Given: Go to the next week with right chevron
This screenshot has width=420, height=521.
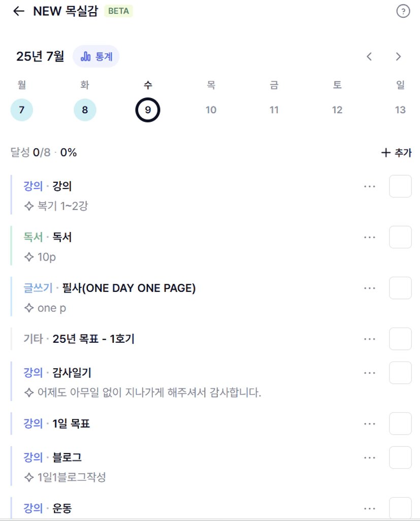Looking at the screenshot, I should click(x=398, y=56).
